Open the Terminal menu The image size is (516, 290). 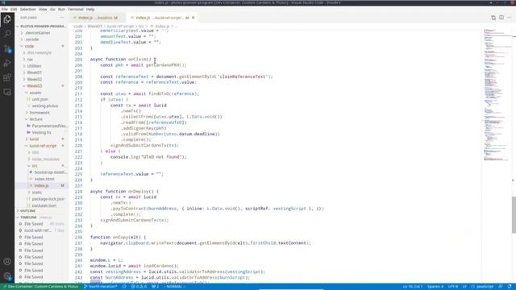point(76,9)
